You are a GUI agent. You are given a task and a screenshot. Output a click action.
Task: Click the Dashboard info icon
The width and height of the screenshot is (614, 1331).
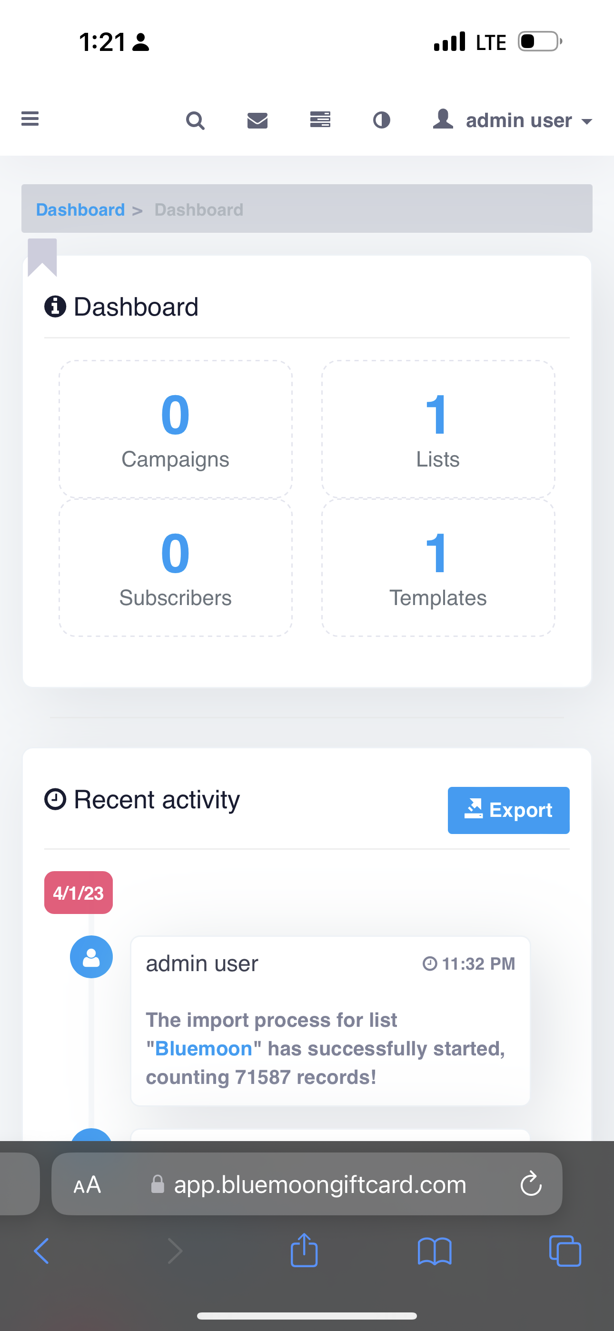[x=55, y=307]
